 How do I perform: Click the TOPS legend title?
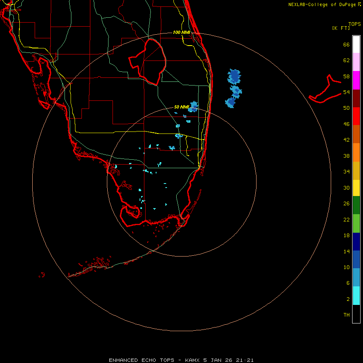point(355,24)
